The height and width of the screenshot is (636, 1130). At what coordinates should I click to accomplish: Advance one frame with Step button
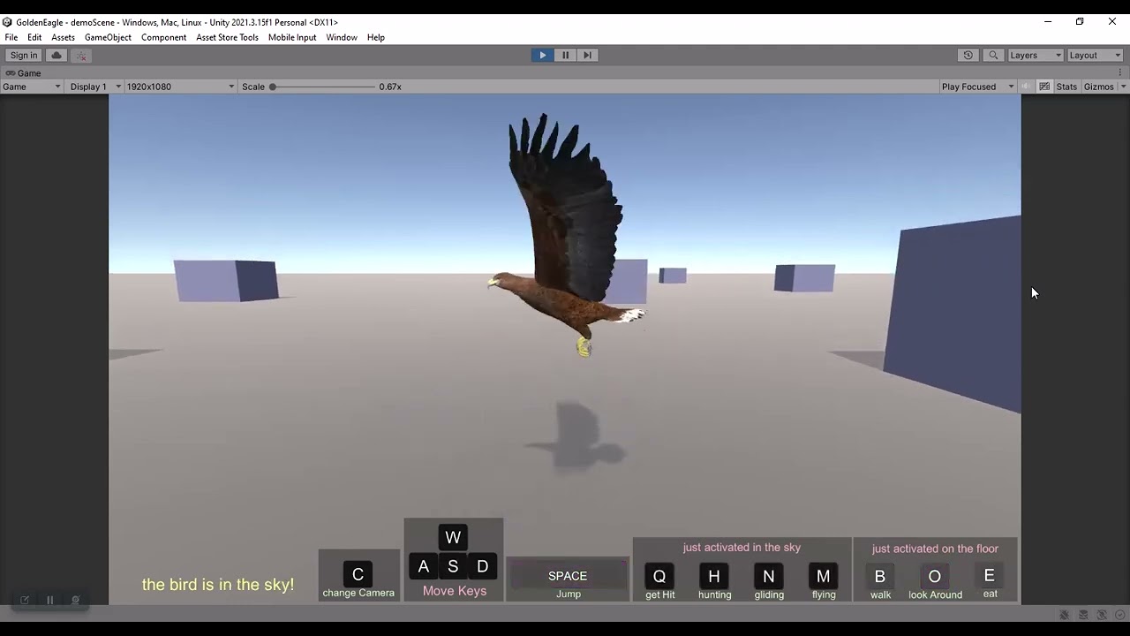[588, 55]
